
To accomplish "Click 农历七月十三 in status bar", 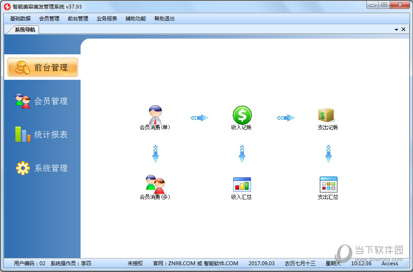I will click(x=300, y=264).
